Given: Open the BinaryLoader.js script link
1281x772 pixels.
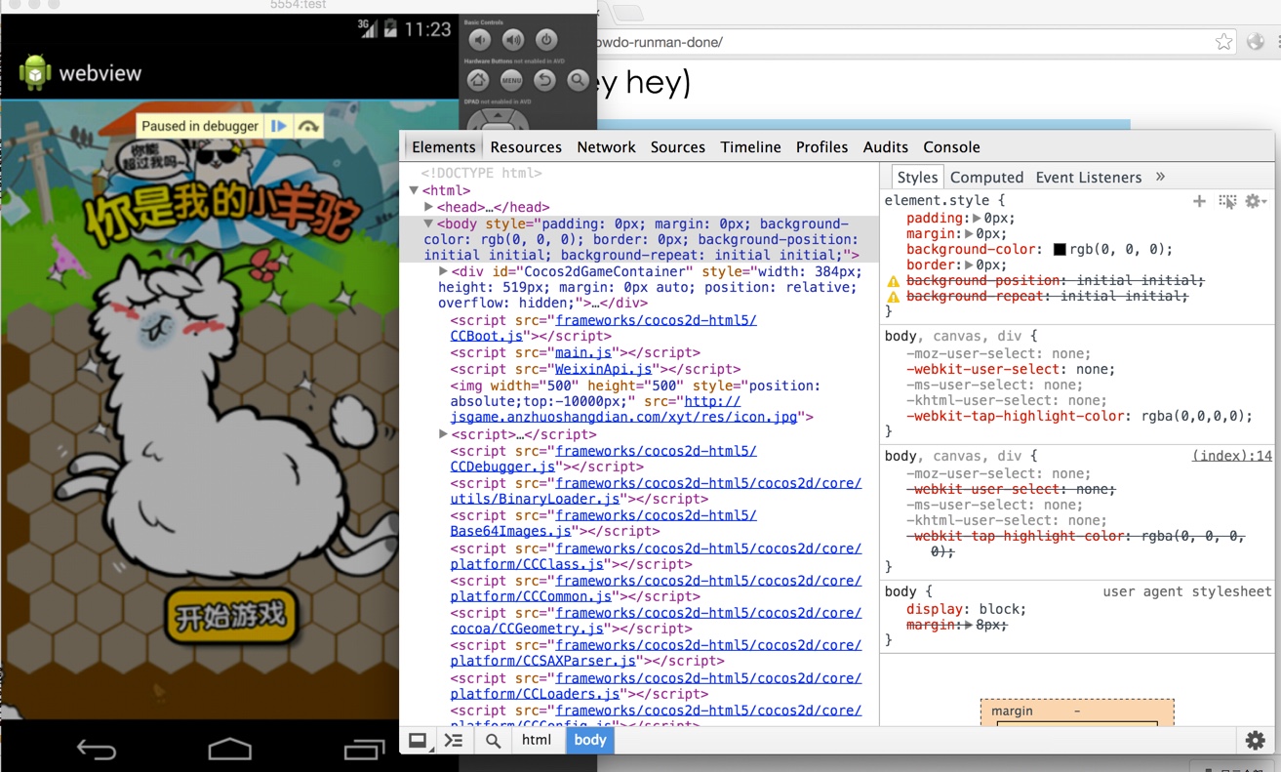Looking at the screenshot, I should coord(656,491).
